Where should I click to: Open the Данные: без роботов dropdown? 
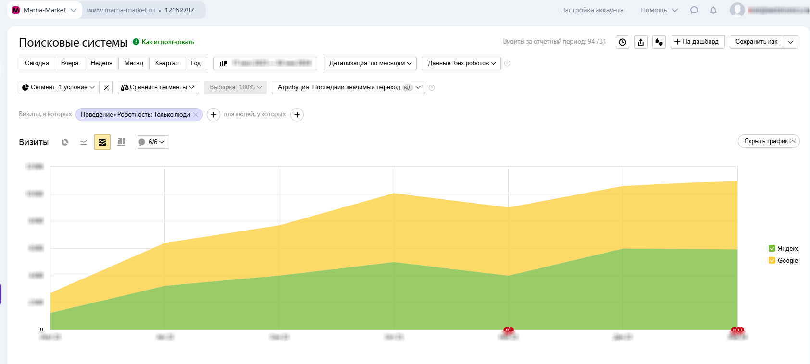click(x=461, y=63)
